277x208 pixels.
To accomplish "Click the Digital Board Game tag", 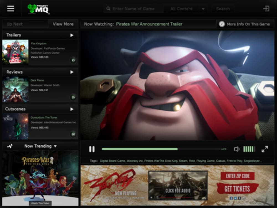I will click(x=112, y=161).
